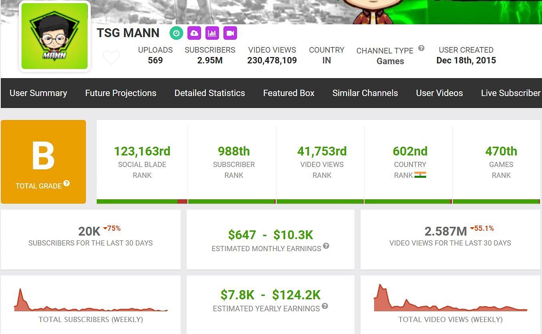Click the Total Video Views weekly chart
The image size is (542, 334).
click(450, 297)
